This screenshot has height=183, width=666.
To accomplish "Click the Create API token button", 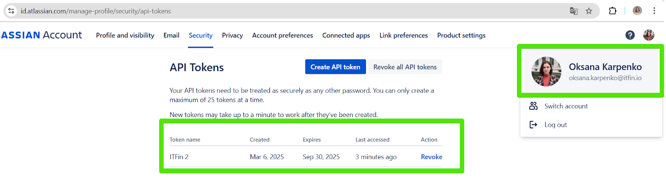I will point(335,67).
